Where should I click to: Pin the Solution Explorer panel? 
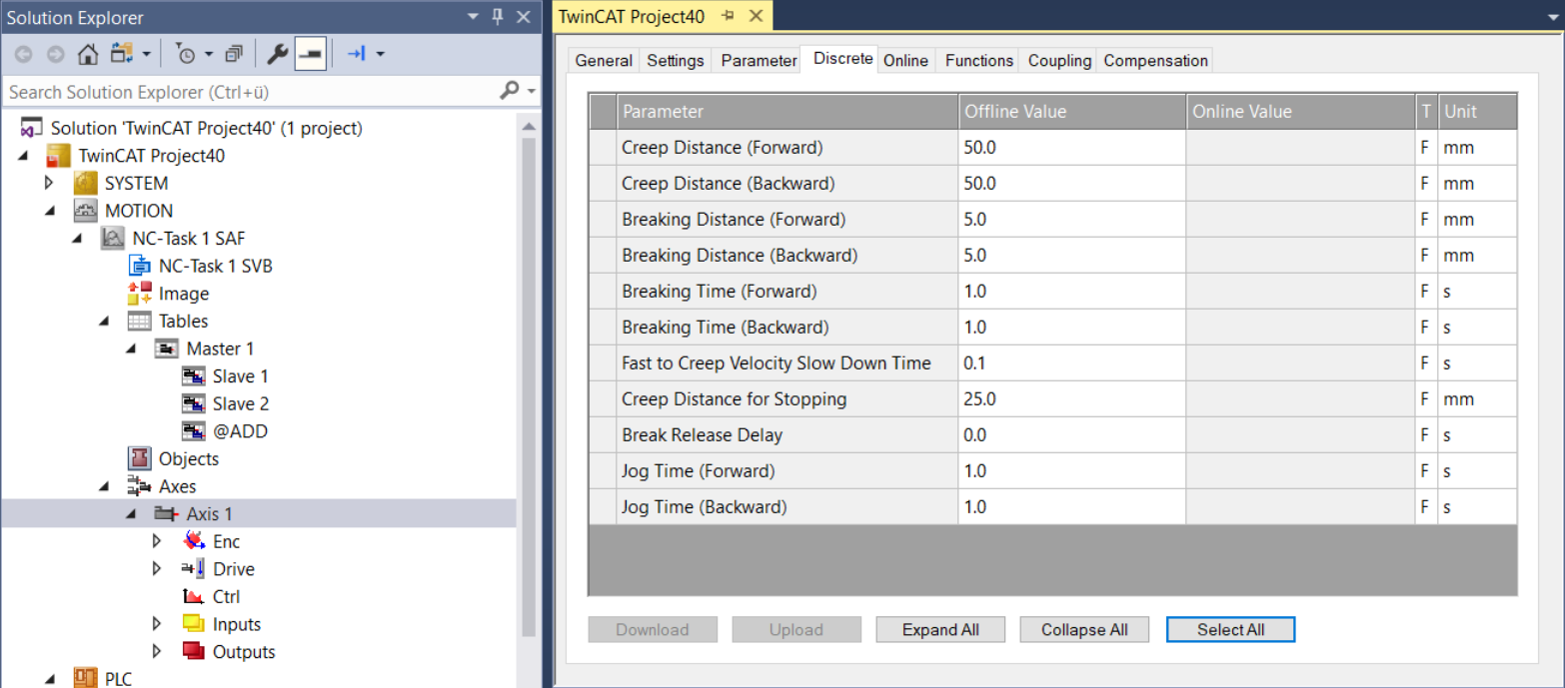coord(498,17)
